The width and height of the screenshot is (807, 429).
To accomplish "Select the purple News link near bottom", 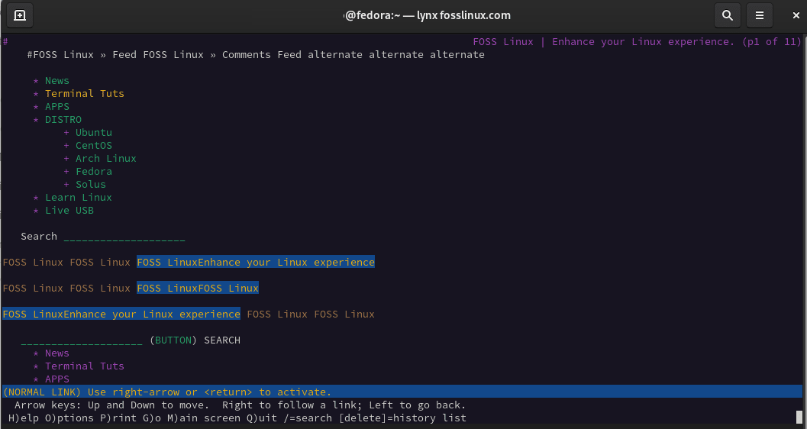I will point(56,353).
